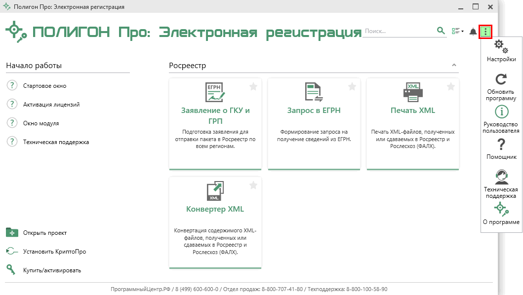Click help icon beside Техническая поддержка link
This screenshot has height=295, width=523.
coord(12,141)
